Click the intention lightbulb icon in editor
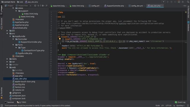This screenshot has width=190, height=107. pos(60,39)
